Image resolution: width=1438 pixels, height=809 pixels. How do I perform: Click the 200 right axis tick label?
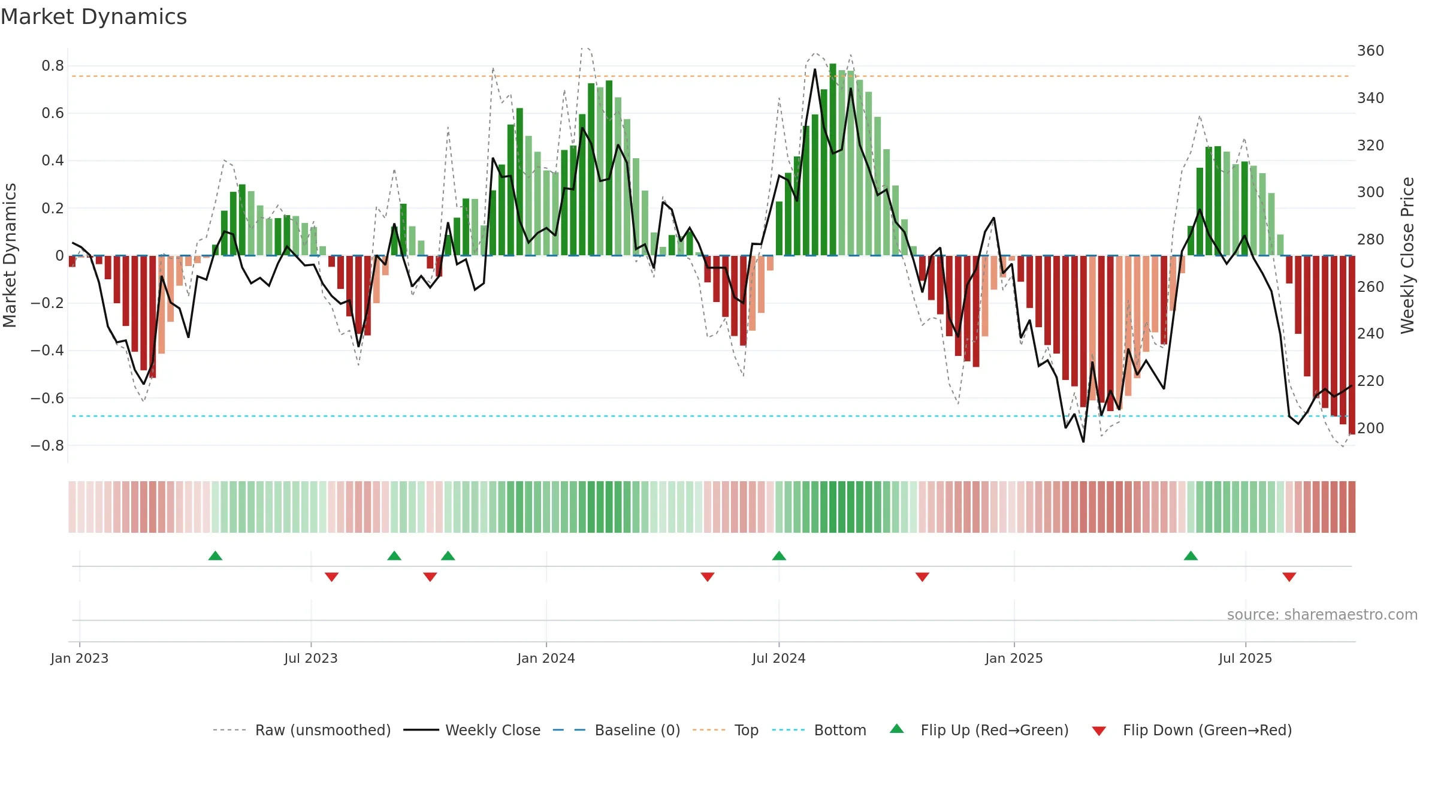[x=1371, y=428]
